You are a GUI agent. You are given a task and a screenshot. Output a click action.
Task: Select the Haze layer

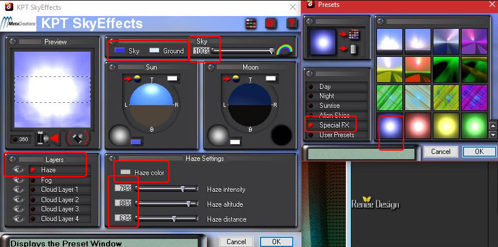pyautogui.click(x=60, y=170)
